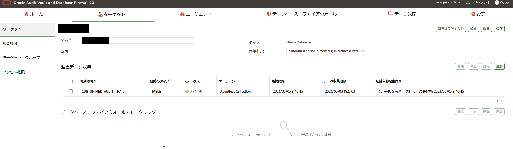This screenshot has height=149, width=513.
Task: Check the CDB_UNIFIED_AUDIT_TRAIL row checkbox
Action: pyautogui.click(x=71, y=91)
